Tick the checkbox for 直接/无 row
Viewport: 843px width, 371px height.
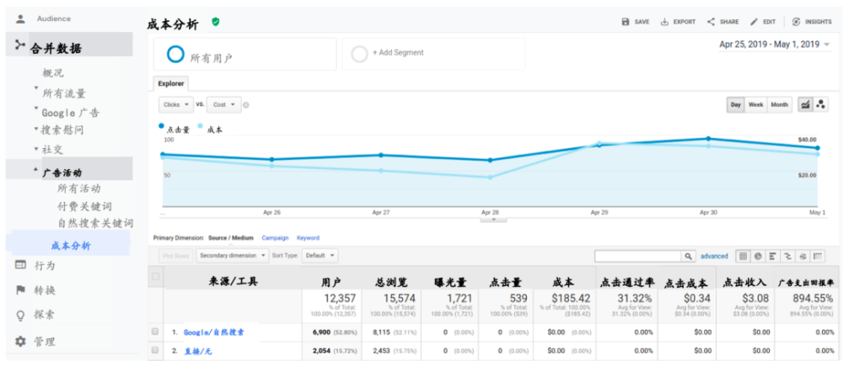tap(155, 350)
